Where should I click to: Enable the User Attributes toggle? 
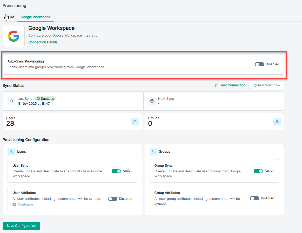[x=113, y=199]
